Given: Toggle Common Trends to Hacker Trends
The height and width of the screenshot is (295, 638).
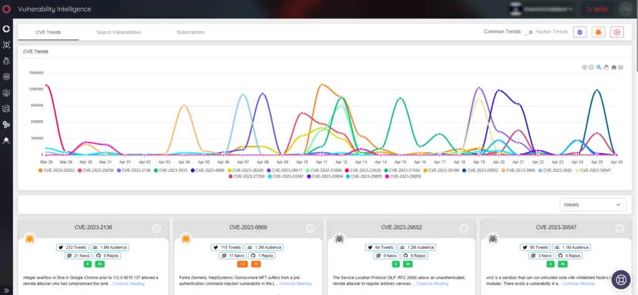Looking at the screenshot, I should 528,32.
